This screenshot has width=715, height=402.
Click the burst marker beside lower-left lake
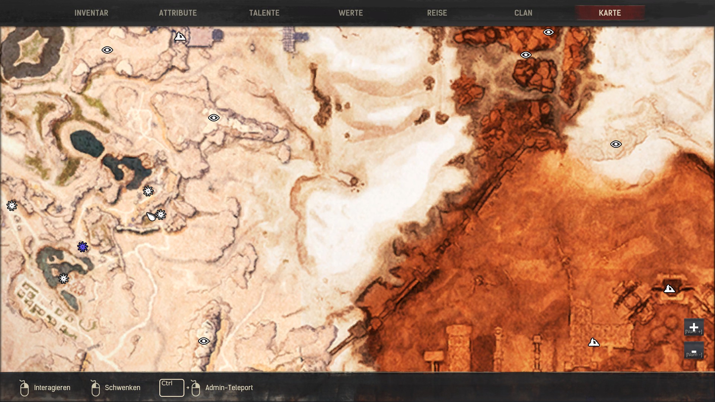click(64, 278)
